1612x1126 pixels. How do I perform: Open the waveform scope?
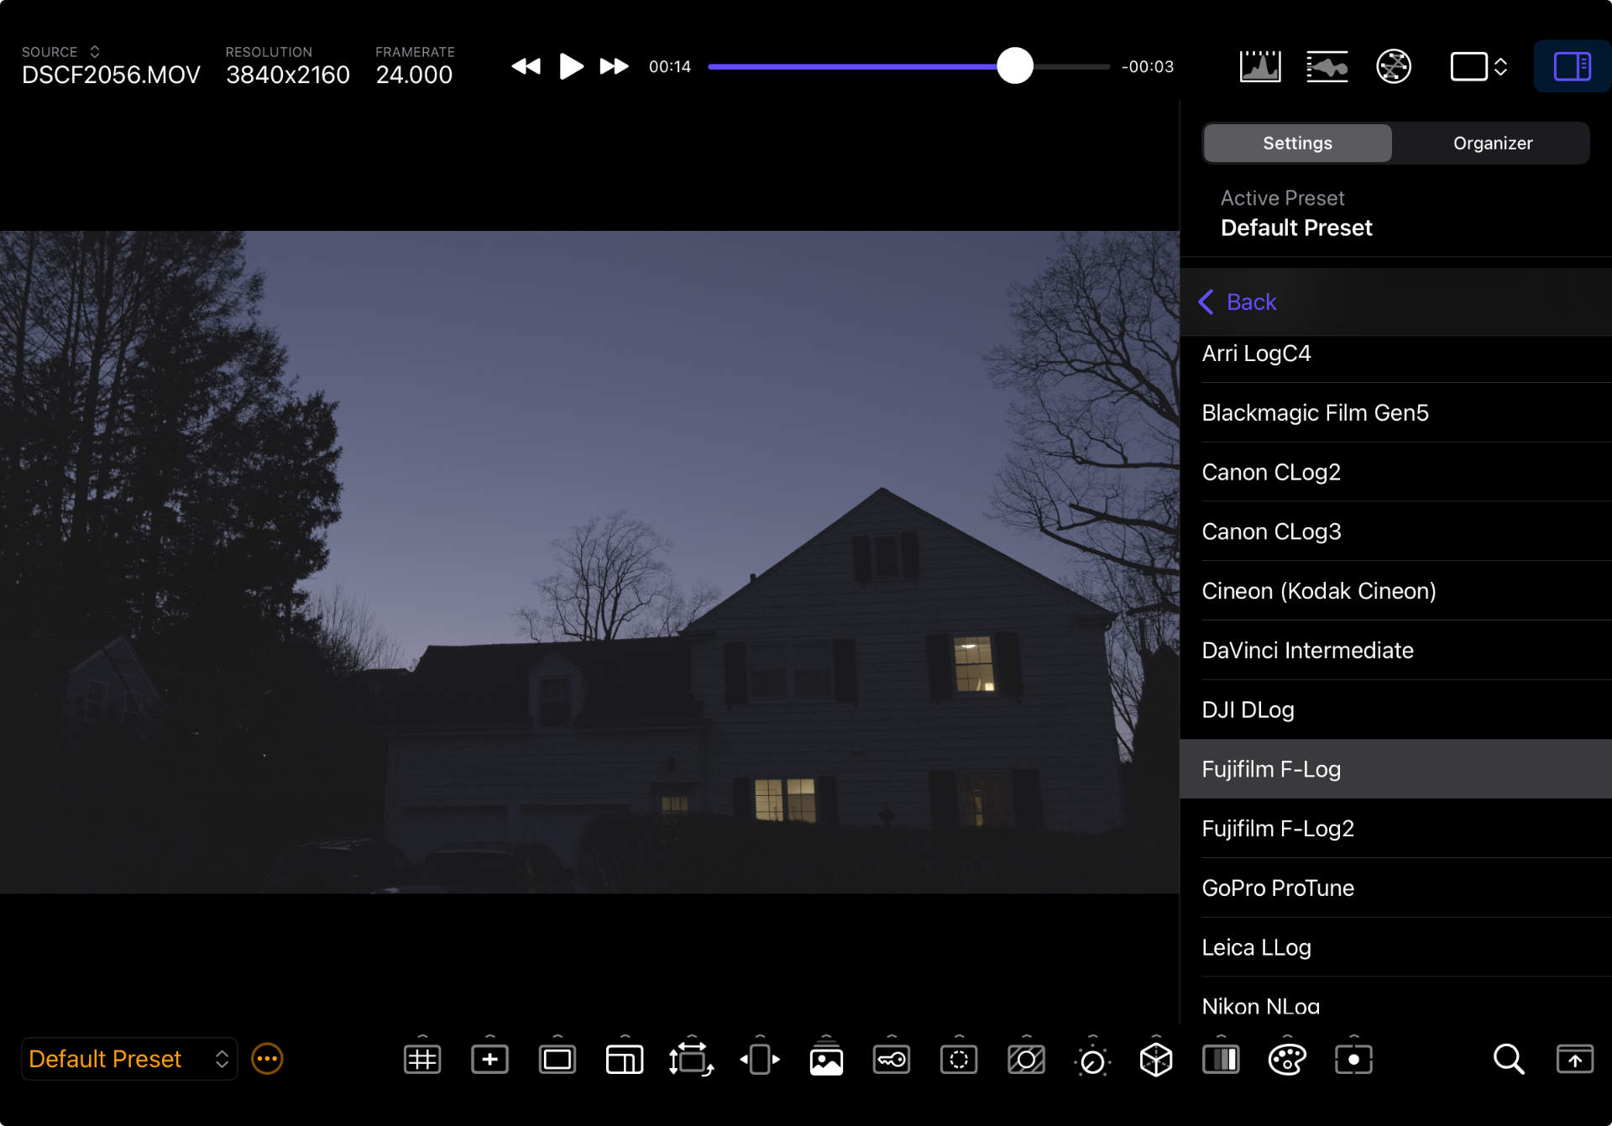[x=1327, y=66]
